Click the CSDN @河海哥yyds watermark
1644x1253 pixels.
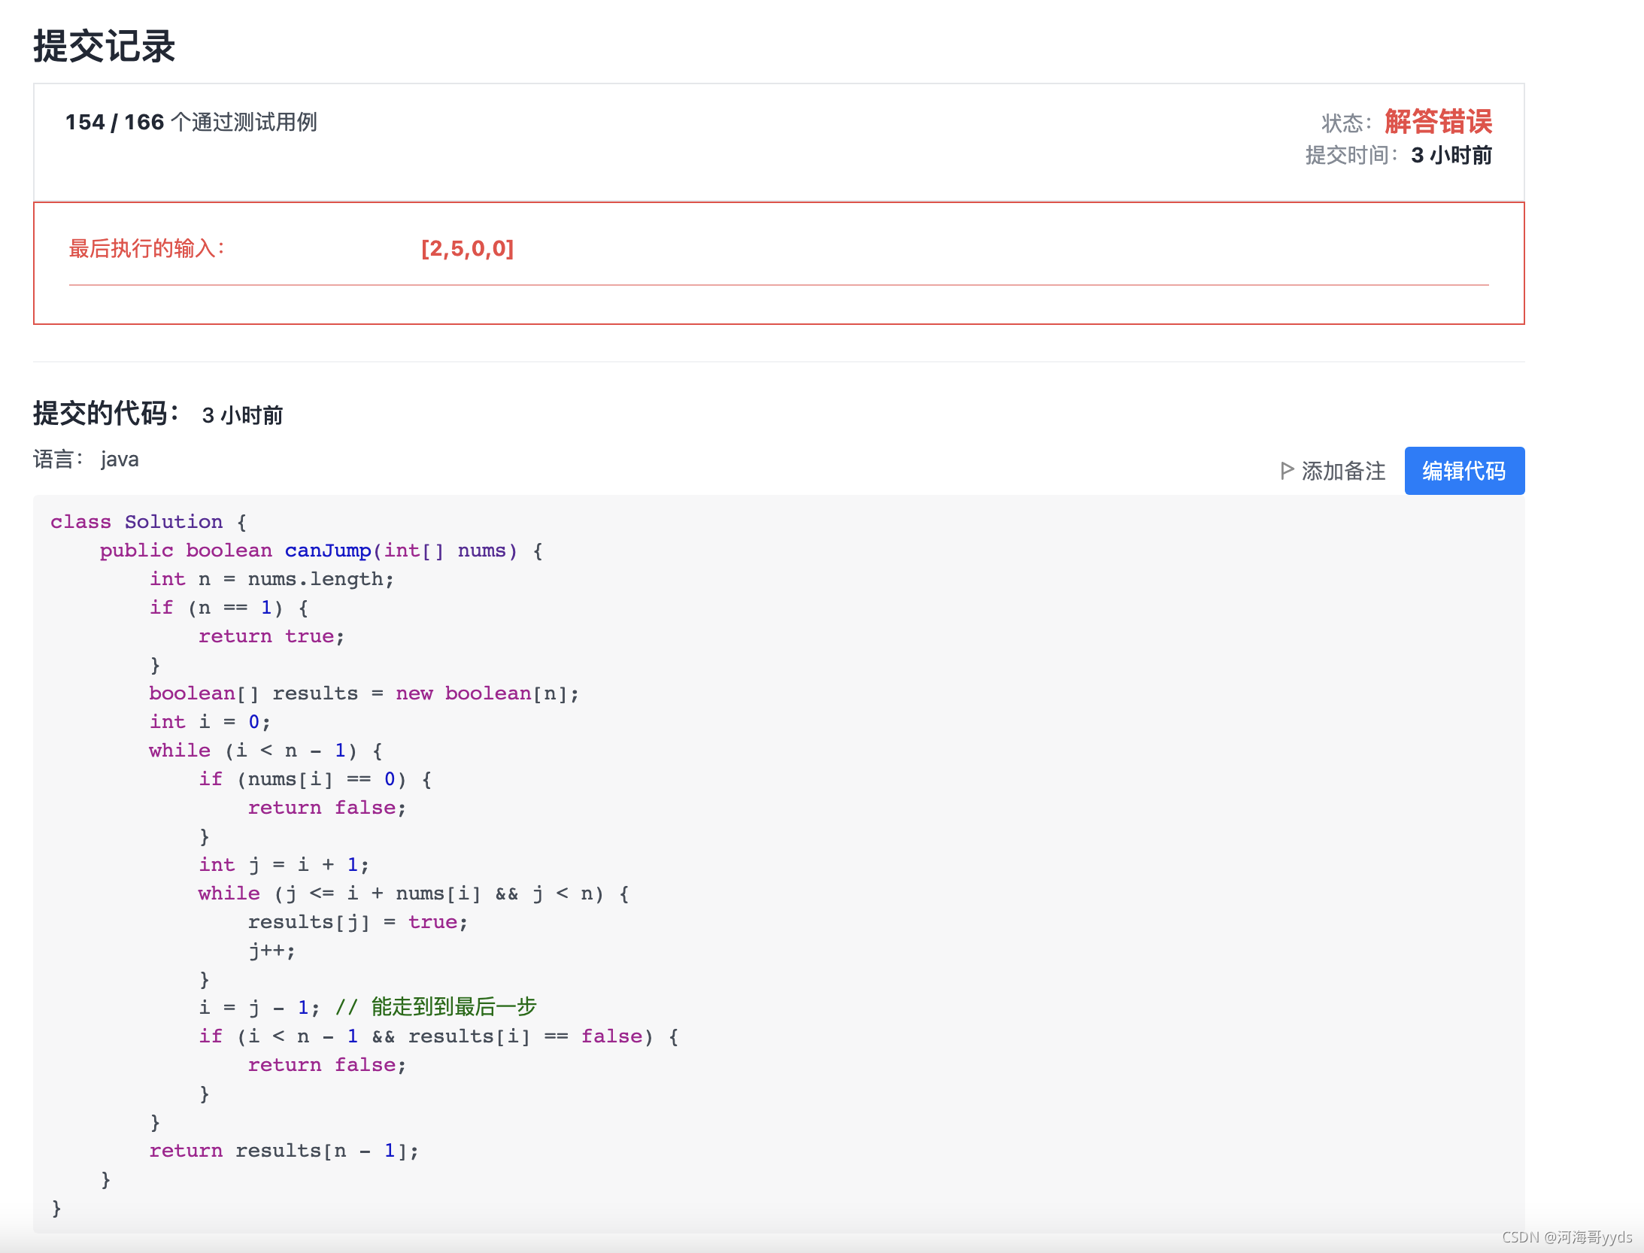(1566, 1237)
